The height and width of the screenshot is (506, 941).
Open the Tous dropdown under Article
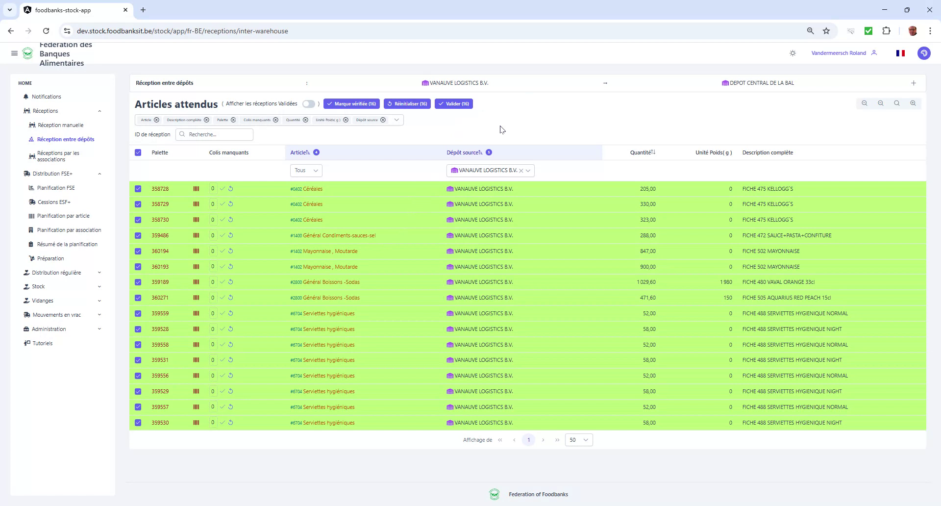(x=305, y=170)
